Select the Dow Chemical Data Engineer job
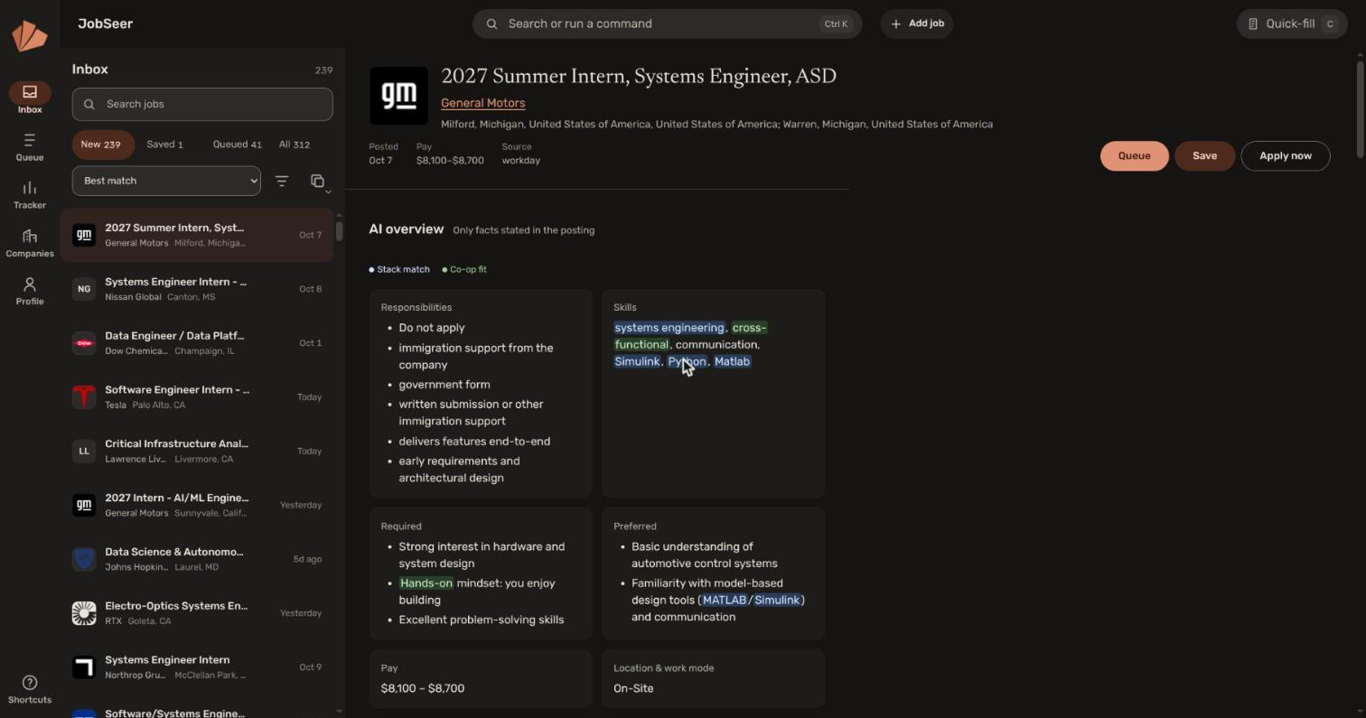This screenshot has width=1366, height=718. click(197, 343)
